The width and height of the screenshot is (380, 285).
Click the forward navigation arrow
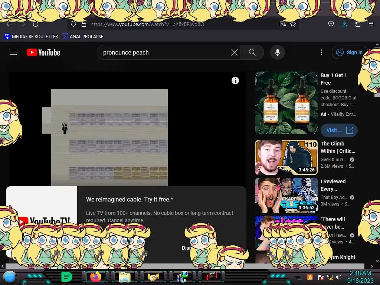[22, 24]
